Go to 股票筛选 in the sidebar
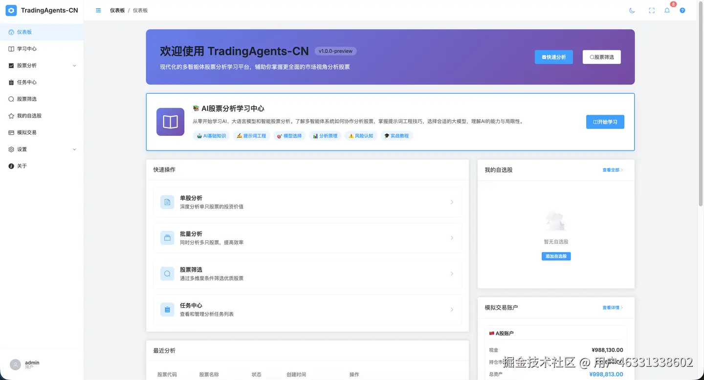This screenshot has height=380, width=704. click(42, 99)
